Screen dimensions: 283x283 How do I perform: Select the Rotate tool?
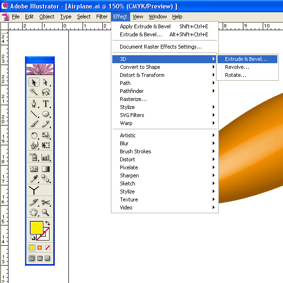[x=34, y=135]
